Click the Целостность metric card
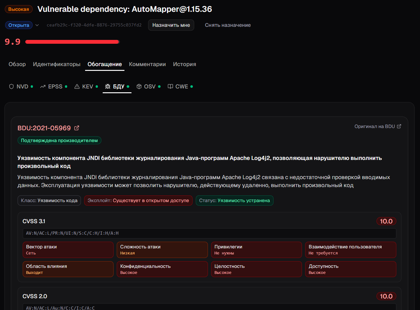 (257, 269)
